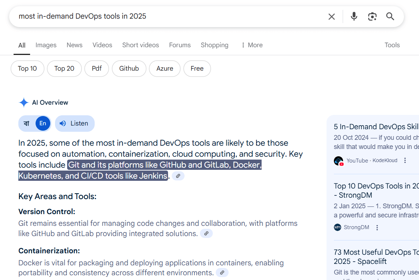Open source link icon after Jenkins sentence
The height and width of the screenshot is (280, 419).
(178, 176)
